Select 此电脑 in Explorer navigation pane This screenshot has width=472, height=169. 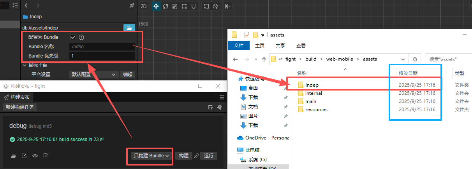coord(252,150)
